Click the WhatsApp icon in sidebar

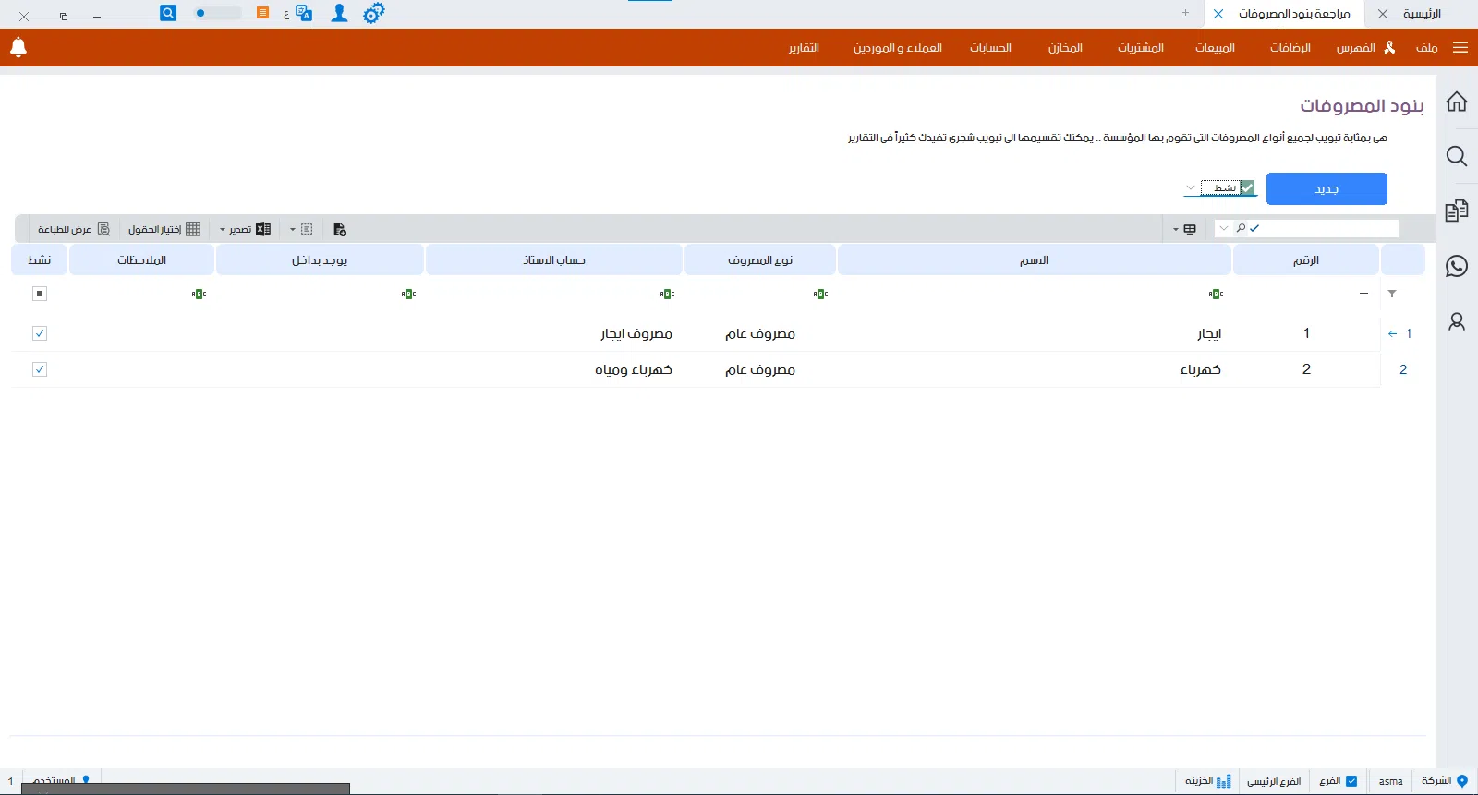coord(1457,267)
